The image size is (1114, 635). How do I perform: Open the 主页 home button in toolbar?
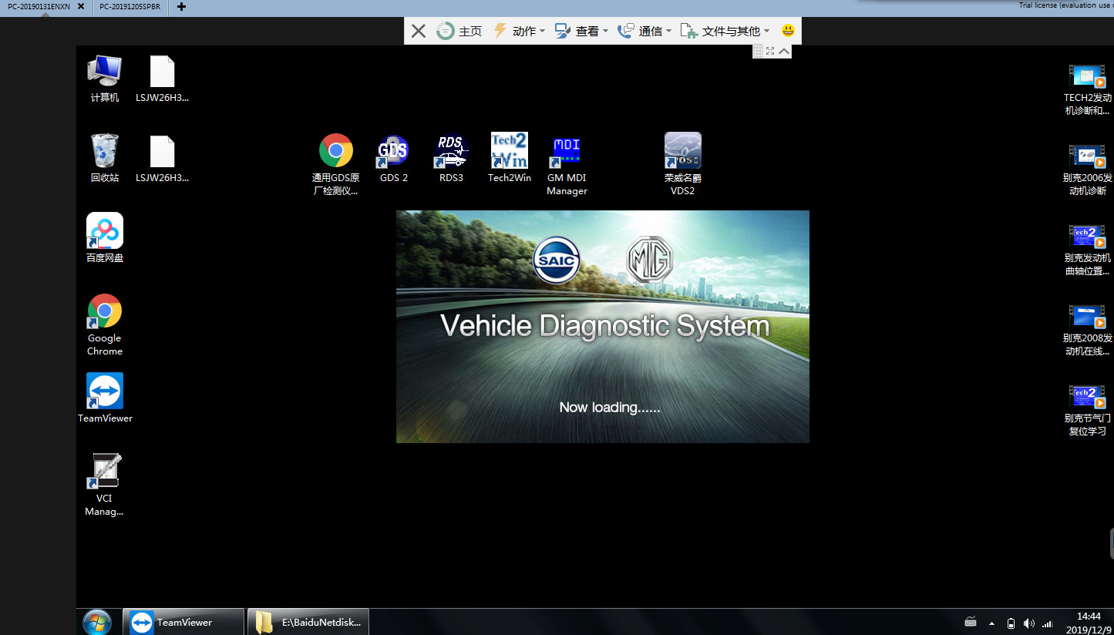click(459, 31)
